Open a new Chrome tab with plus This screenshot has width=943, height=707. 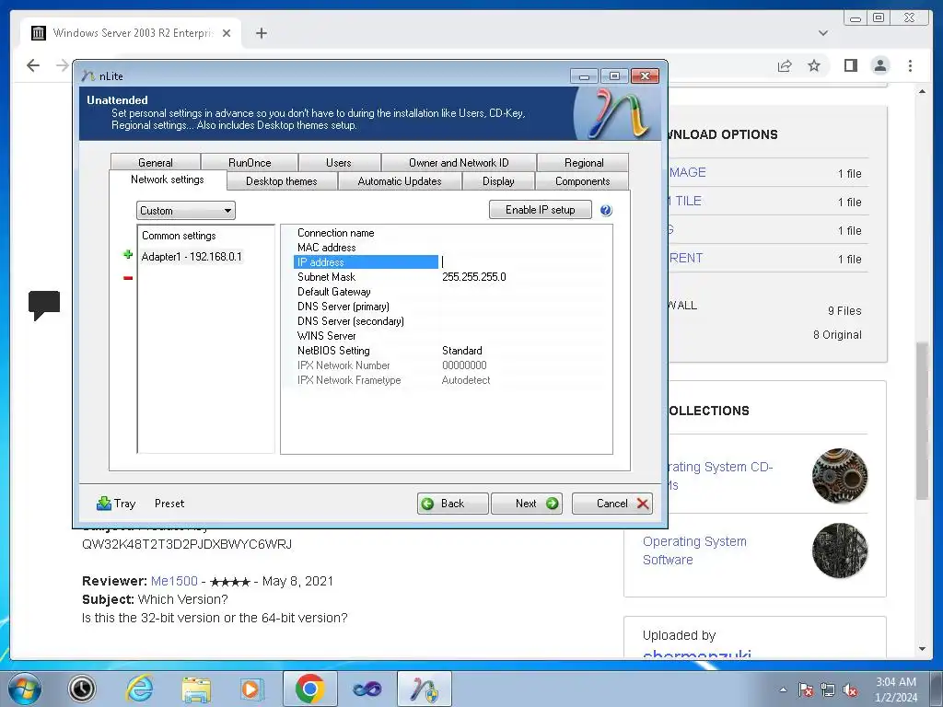261,33
